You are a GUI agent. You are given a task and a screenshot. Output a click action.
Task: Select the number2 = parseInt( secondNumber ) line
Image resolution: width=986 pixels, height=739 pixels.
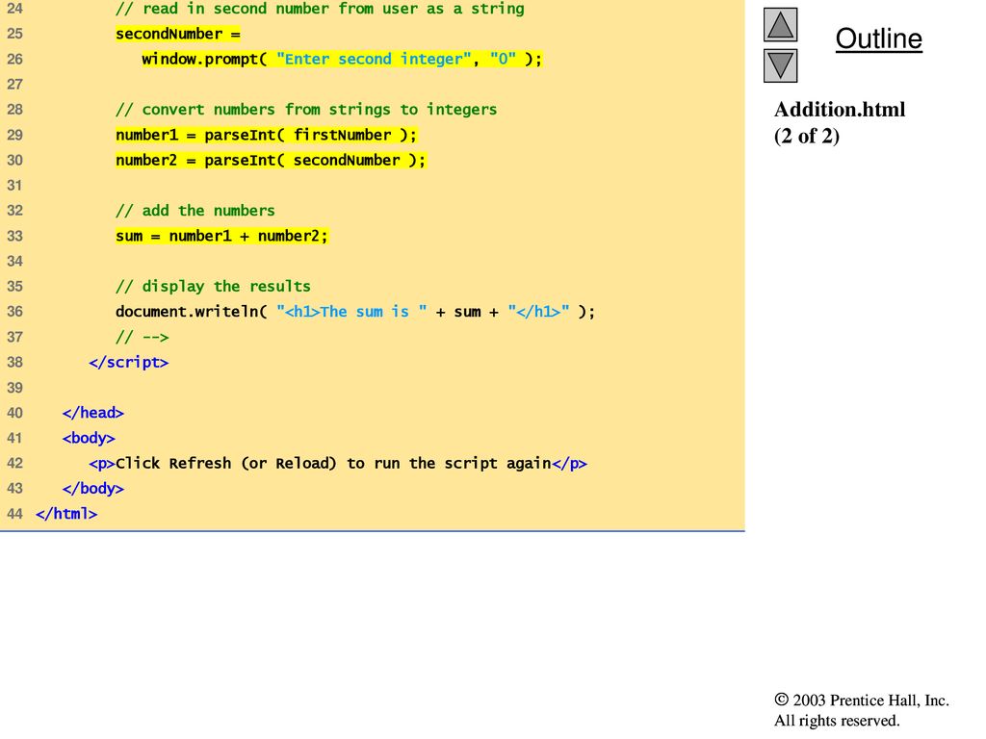[271, 161]
